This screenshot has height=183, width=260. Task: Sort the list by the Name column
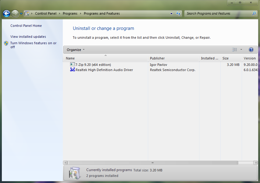105,58
